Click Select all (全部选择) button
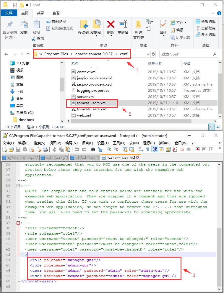Viewport: 224px width, 293px height. pos(206,22)
